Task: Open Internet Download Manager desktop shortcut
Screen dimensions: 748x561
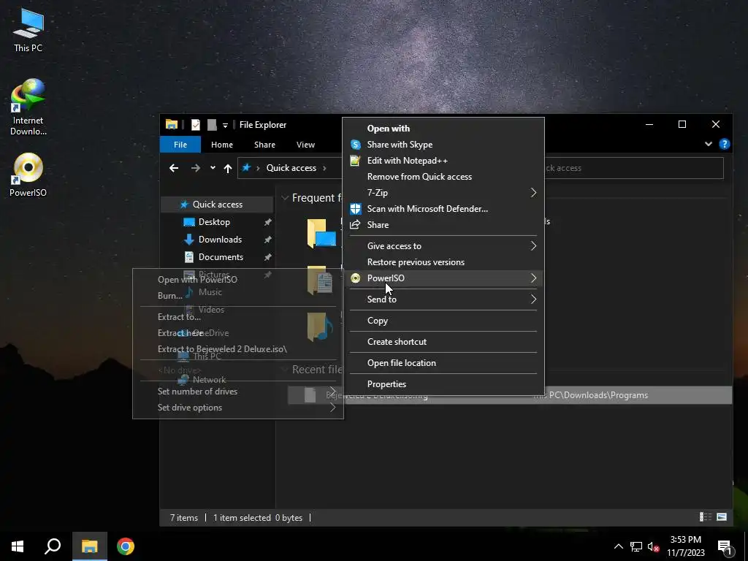Action: 28,107
